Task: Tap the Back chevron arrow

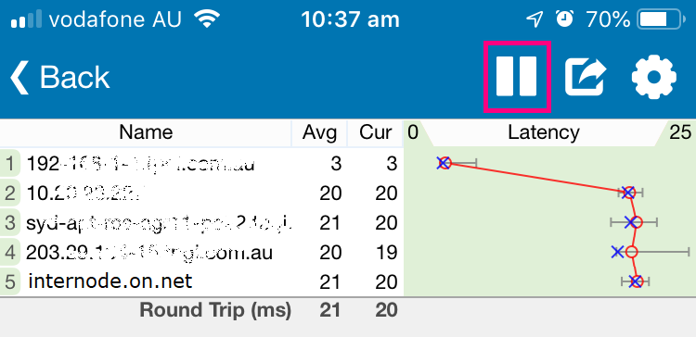Action: (19, 78)
